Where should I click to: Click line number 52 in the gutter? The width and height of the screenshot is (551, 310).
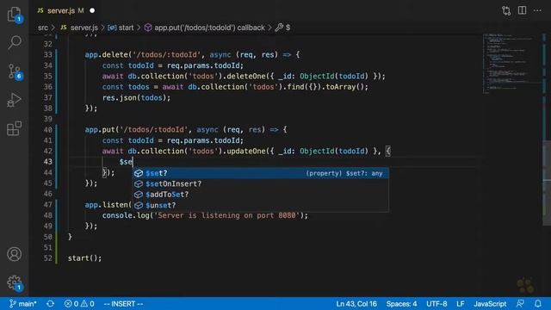[x=48, y=258]
